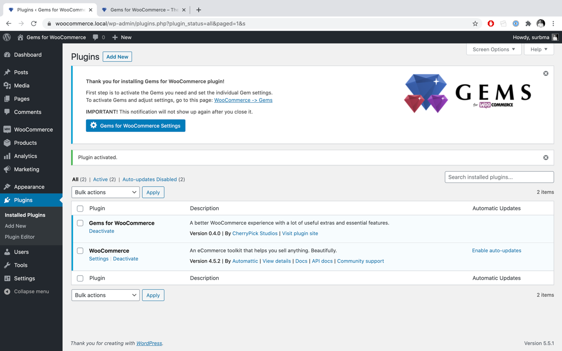Expand the Help dropdown

539,49
